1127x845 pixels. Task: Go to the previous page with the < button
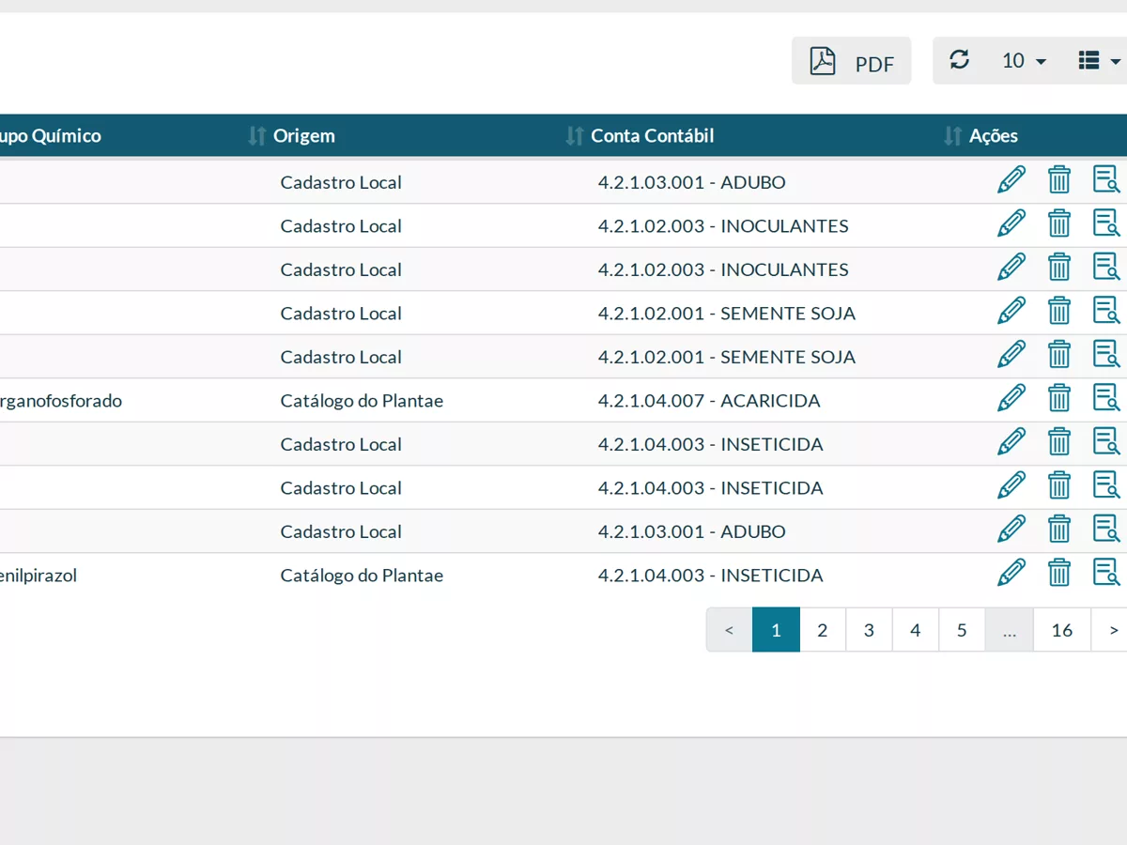pyautogui.click(x=730, y=630)
